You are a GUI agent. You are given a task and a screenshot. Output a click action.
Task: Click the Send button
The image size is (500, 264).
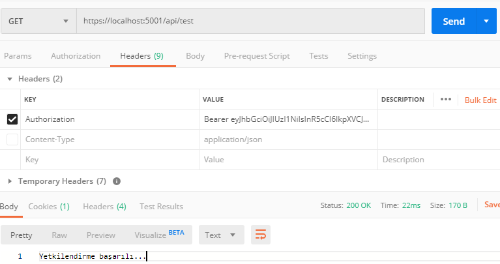(454, 21)
